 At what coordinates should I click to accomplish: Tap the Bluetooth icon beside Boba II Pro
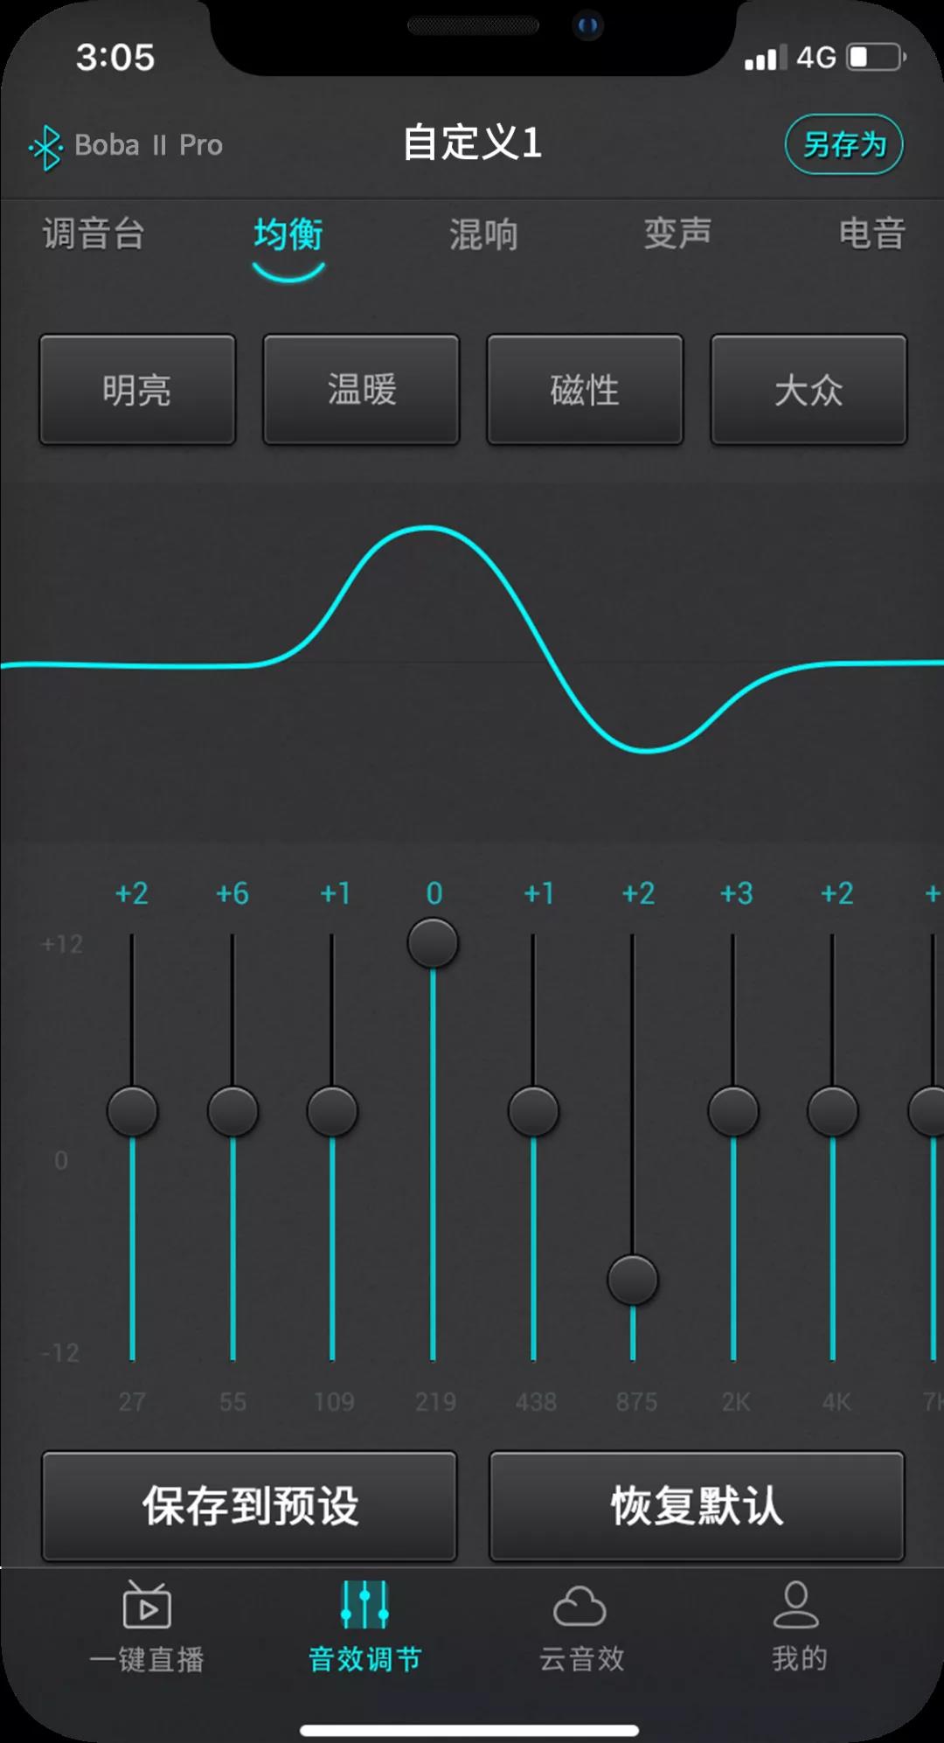(x=45, y=147)
